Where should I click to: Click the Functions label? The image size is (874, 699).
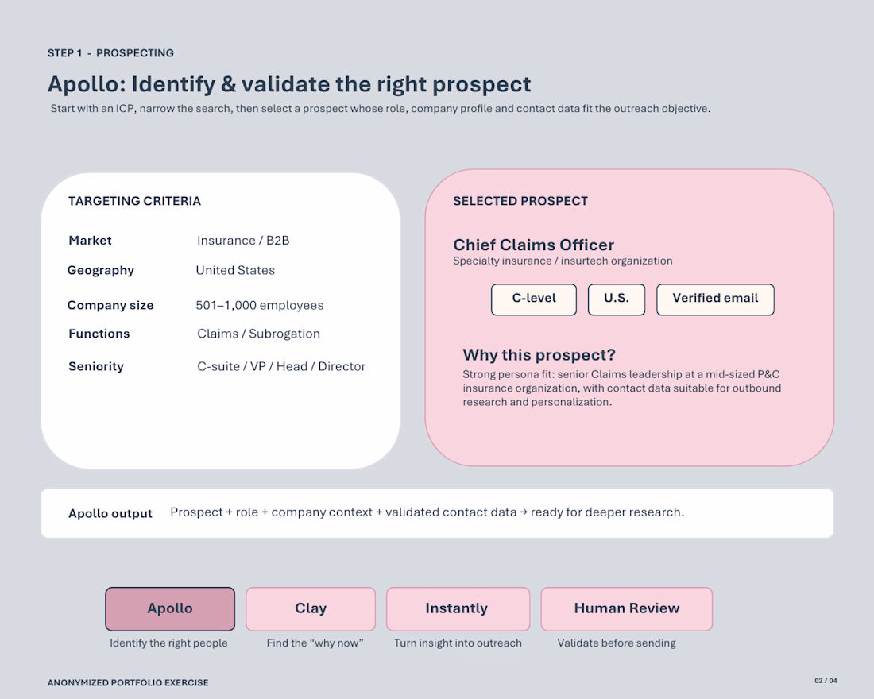click(x=99, y=334)
